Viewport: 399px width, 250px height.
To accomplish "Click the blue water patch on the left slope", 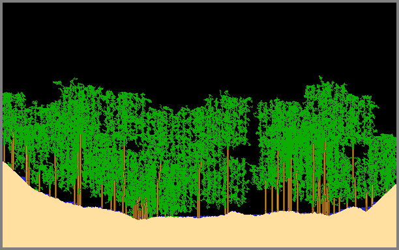I will (x=24, y=178).
